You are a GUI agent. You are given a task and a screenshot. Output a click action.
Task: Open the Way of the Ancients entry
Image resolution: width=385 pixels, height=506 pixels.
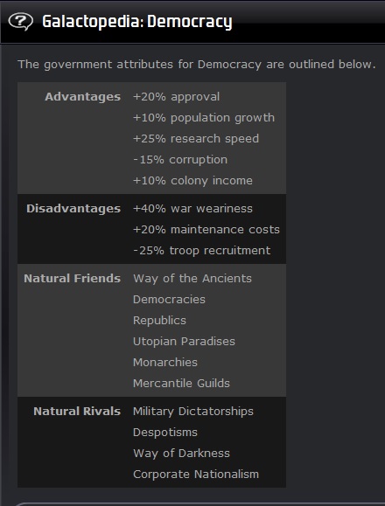click(192, 279)
